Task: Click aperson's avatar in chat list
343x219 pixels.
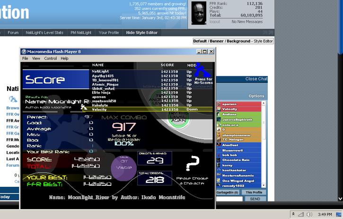Action: point(219,104)
